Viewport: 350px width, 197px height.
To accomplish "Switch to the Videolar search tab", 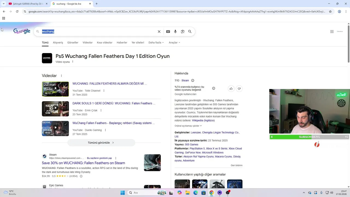I will tap(87, 43).
